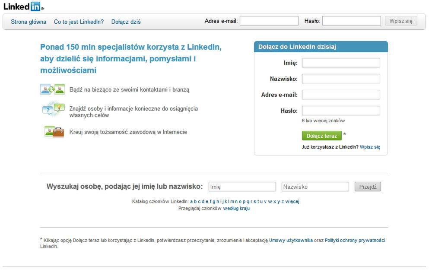Focus the Imię search field
Image resolution: width=432 pixels, height=270 pixels.
pos(242,187)
